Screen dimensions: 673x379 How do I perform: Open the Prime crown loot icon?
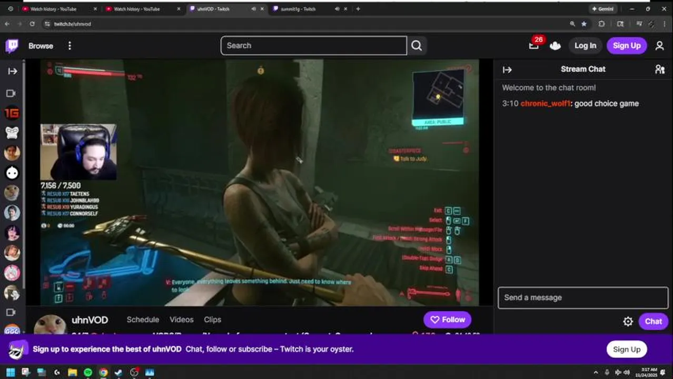point(555,46)
